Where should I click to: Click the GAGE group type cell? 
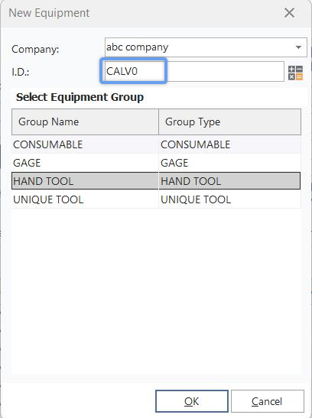click(x=230, y=163)
